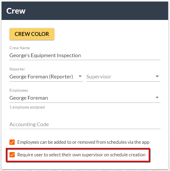This screenshot has width=170, height=171.
Task: Click the 'Employees can be added to or removed' label
Action: click(x=83, y=142)
